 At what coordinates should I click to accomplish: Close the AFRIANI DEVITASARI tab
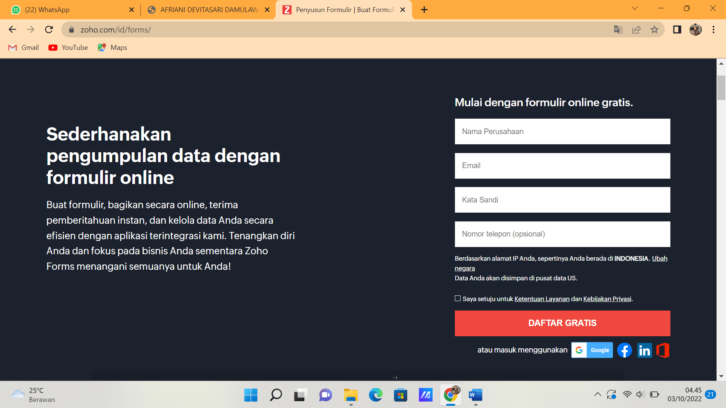(x=267, y=10)
